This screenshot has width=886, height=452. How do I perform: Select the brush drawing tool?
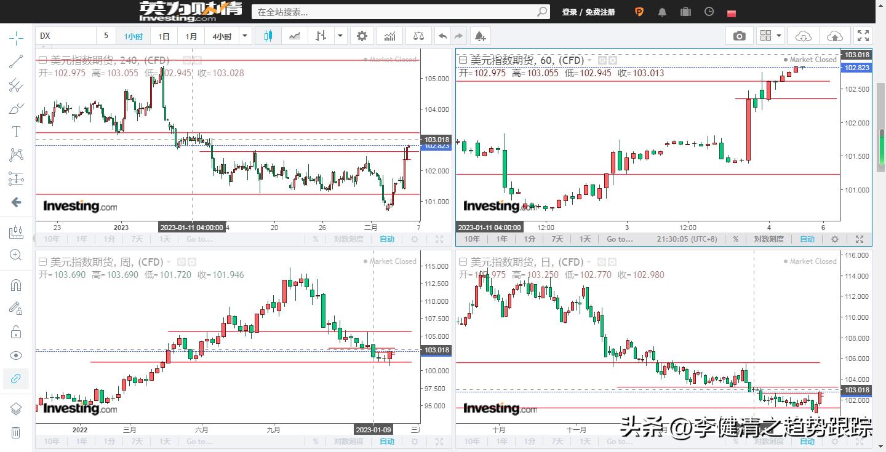point(16,109)
